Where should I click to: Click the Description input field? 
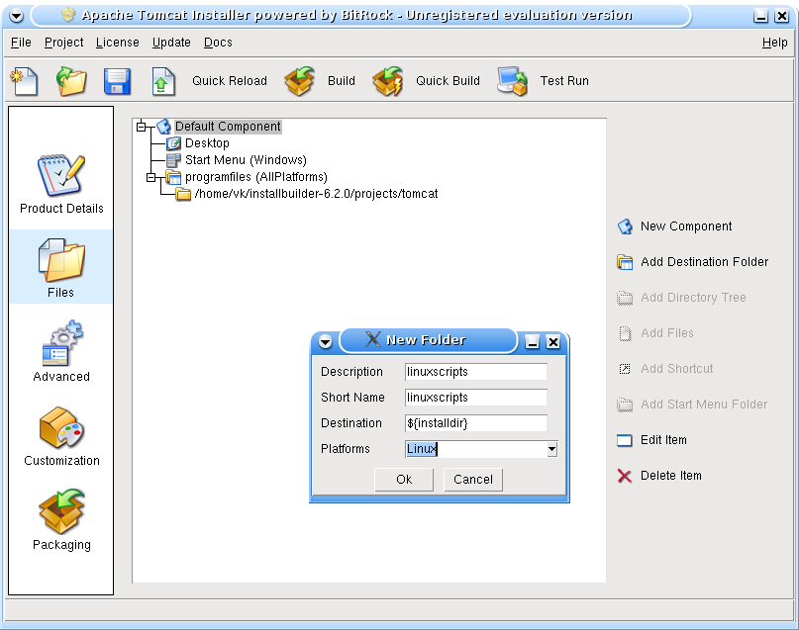click(x=476, y=372)
